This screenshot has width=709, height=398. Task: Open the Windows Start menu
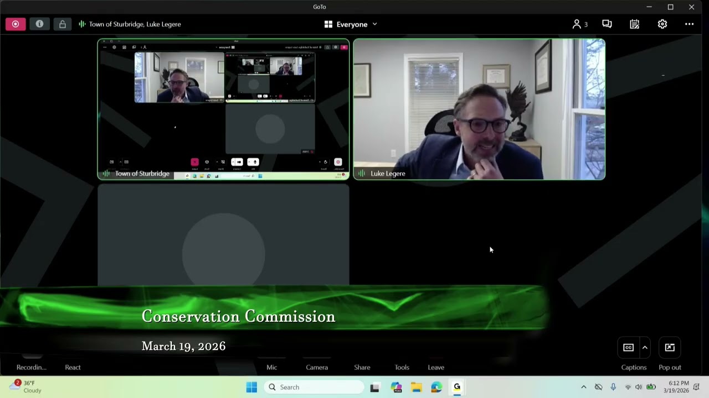251,387
